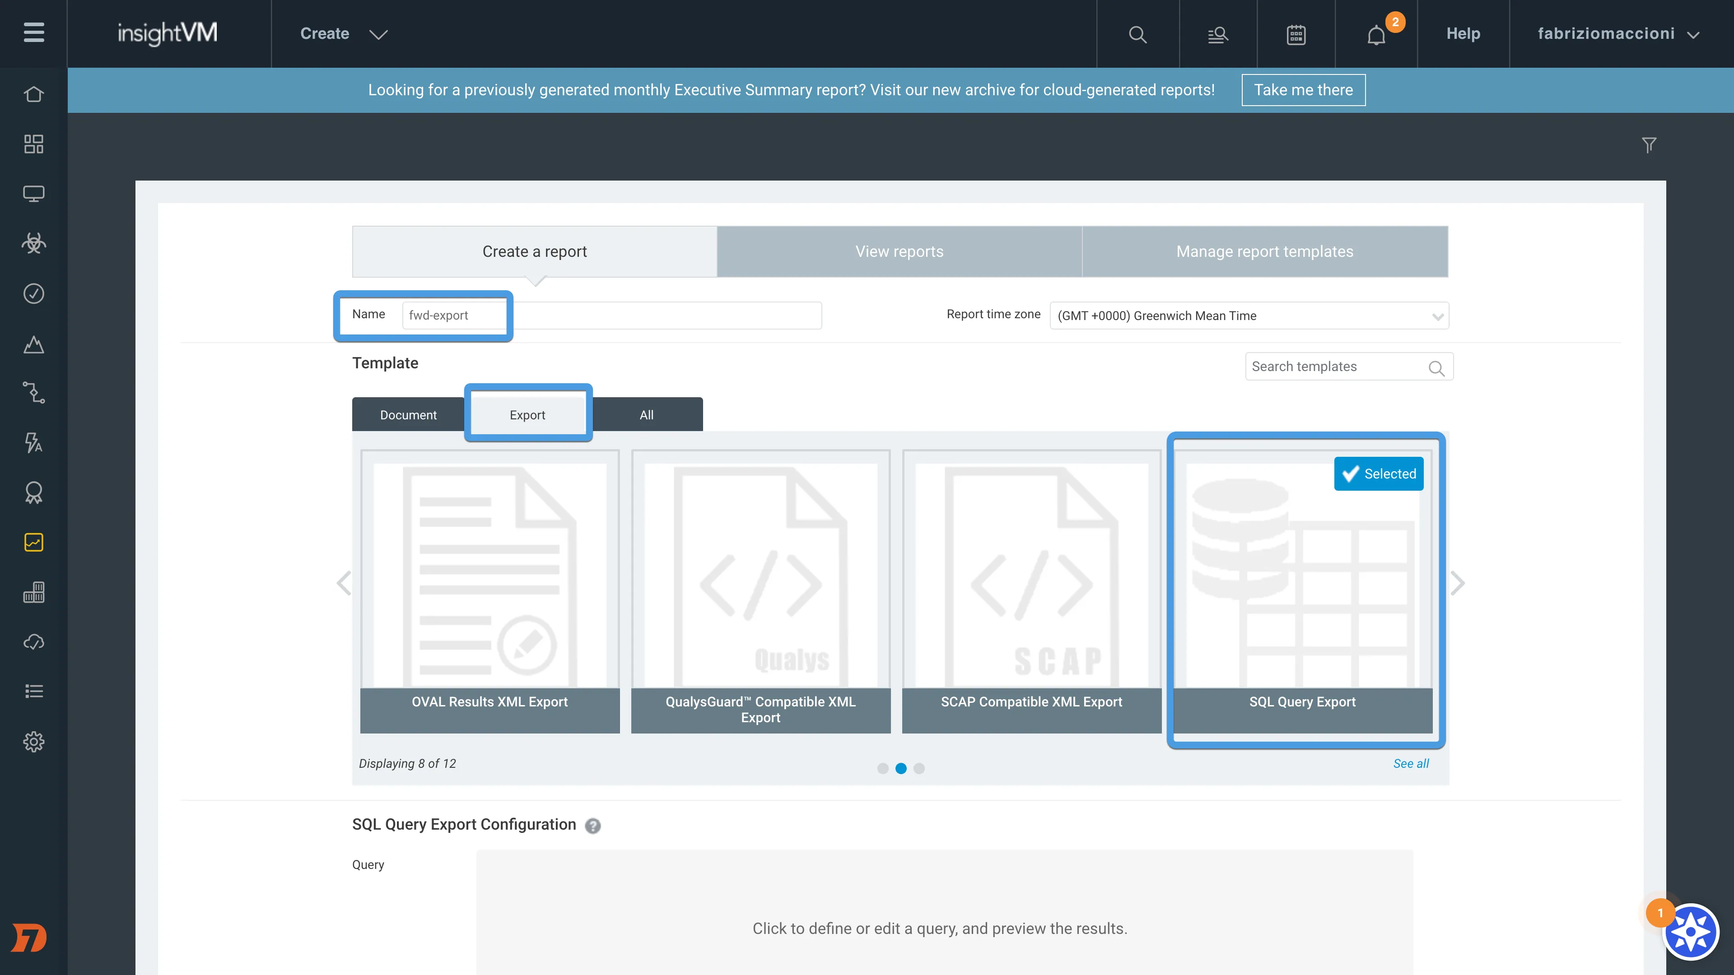Show next templates with the right arrow
This screenshot has width=1734, height=975.
(1457, 583)
